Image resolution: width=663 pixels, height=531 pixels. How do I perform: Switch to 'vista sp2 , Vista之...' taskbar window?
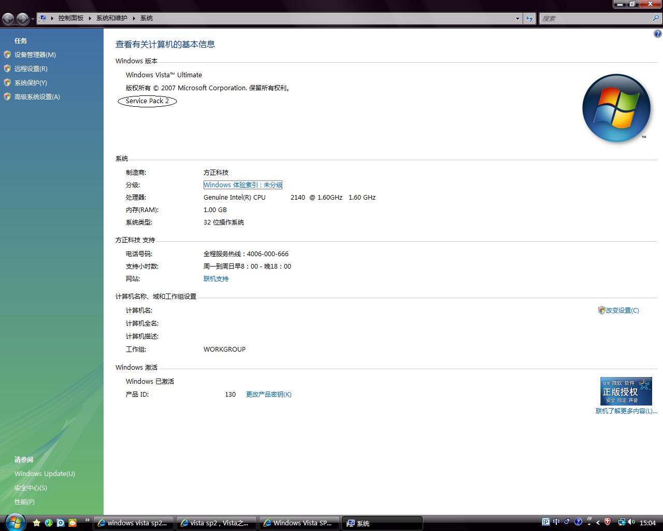pos(216,523)
